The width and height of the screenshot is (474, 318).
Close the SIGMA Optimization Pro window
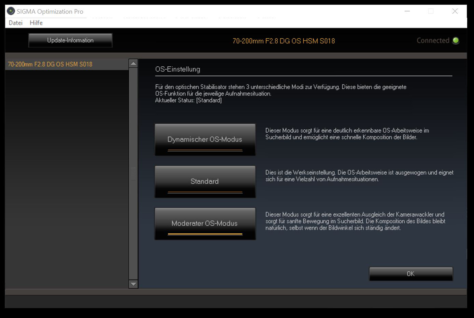pos(455,11)
